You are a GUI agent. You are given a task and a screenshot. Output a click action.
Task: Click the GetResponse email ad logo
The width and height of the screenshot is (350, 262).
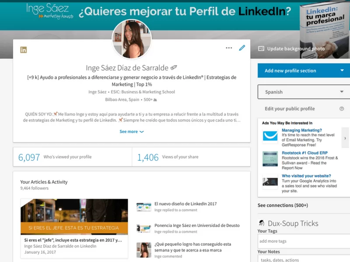[270, 136]
